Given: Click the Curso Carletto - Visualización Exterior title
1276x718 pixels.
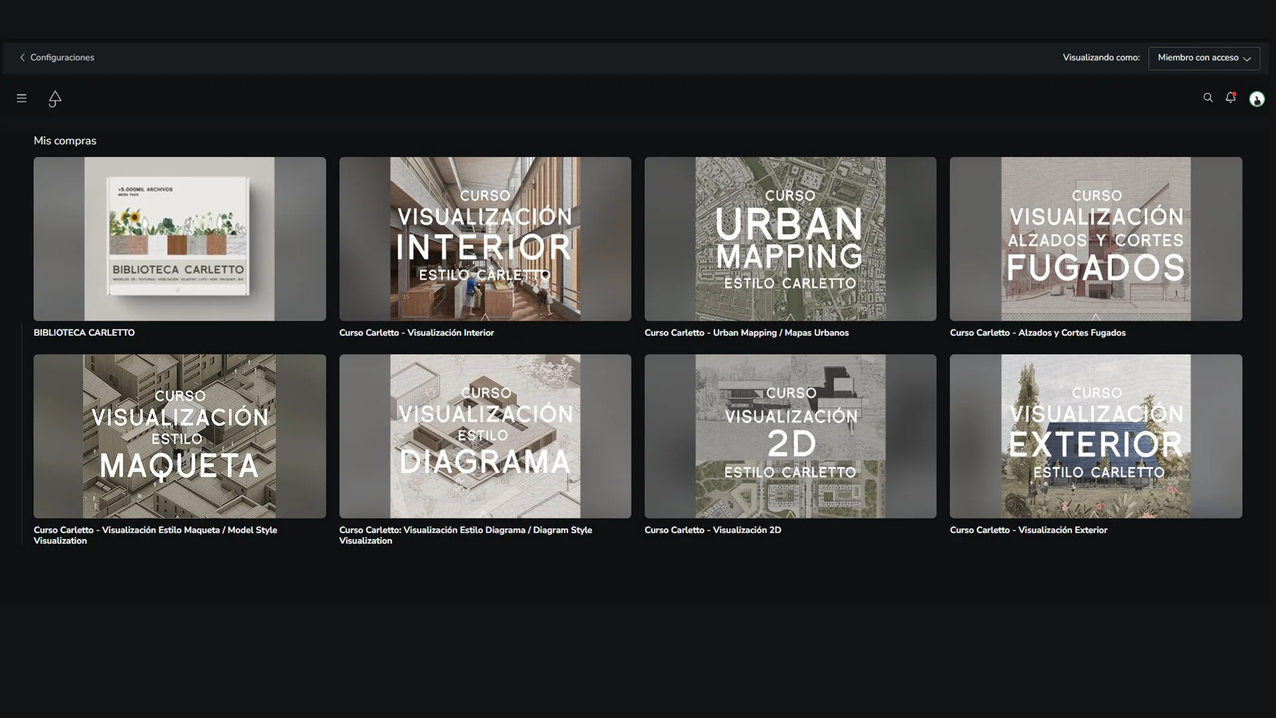Looking at the screenshot, I should tap(1029, 530).
